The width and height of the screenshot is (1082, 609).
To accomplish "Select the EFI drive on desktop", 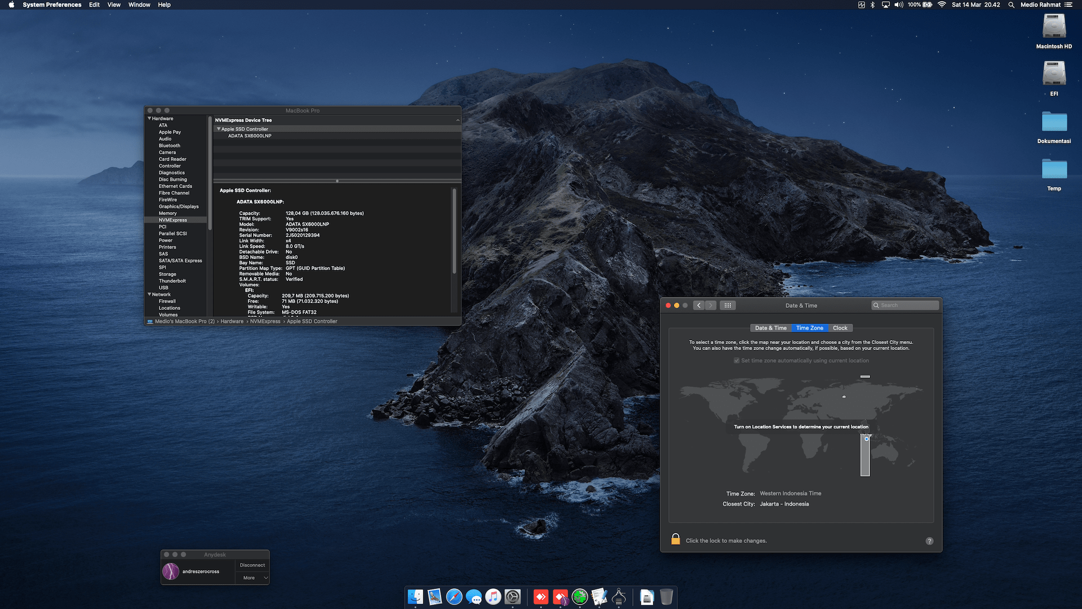I will click(x=1054, y=74).
